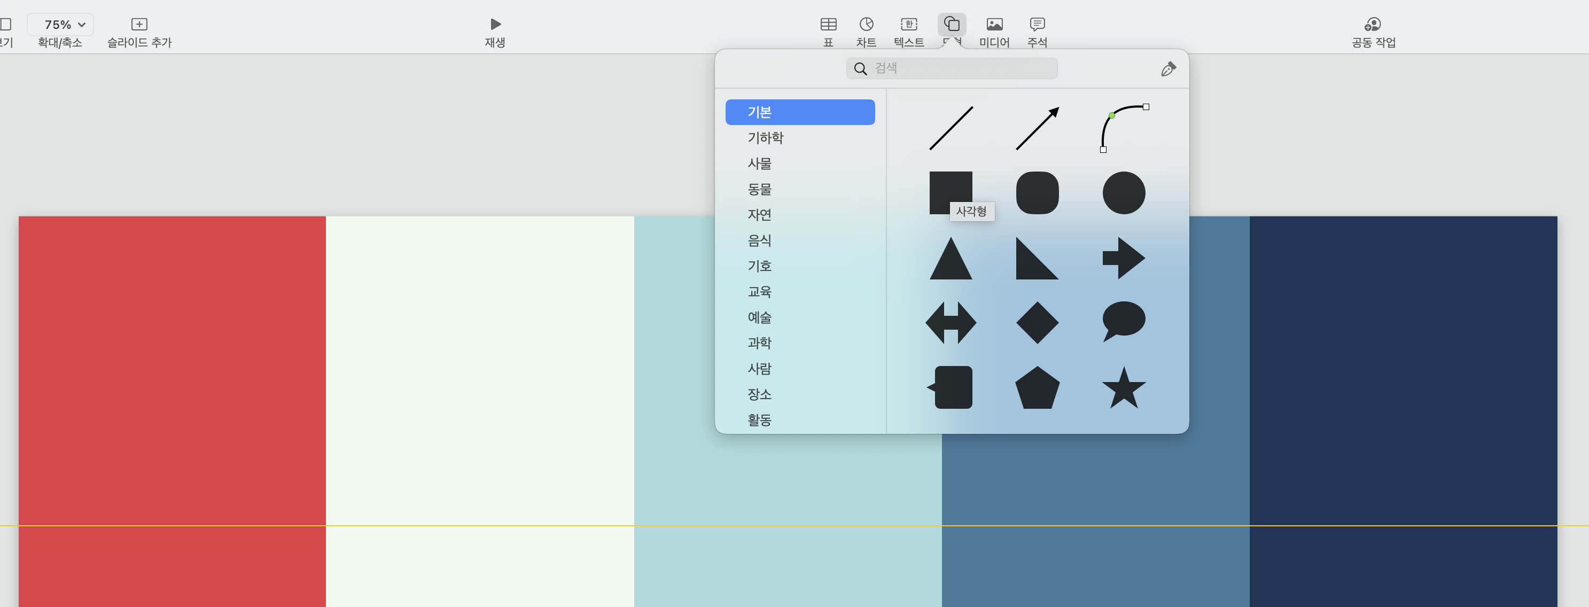Click the 공동 작업 collaborate button
The height and width of the screenshot is (607, 1589).
(1373, 32)
